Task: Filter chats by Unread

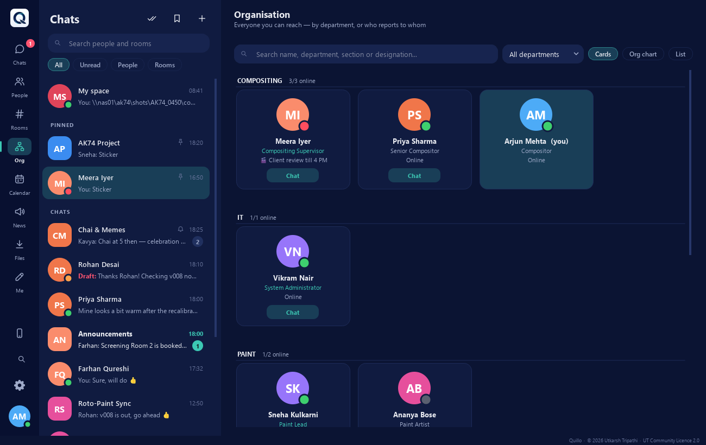Action: [x=90, y=65]
